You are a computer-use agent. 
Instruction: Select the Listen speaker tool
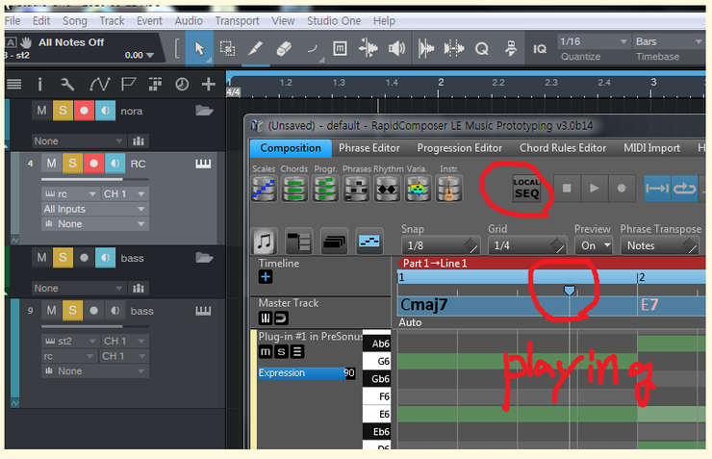[x=396, y=48]
